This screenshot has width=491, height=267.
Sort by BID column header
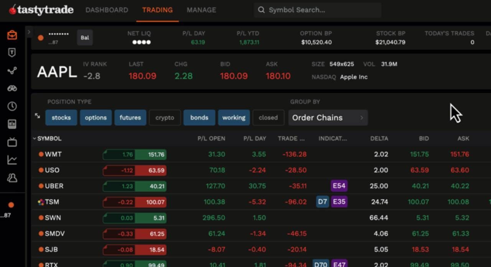424,139
